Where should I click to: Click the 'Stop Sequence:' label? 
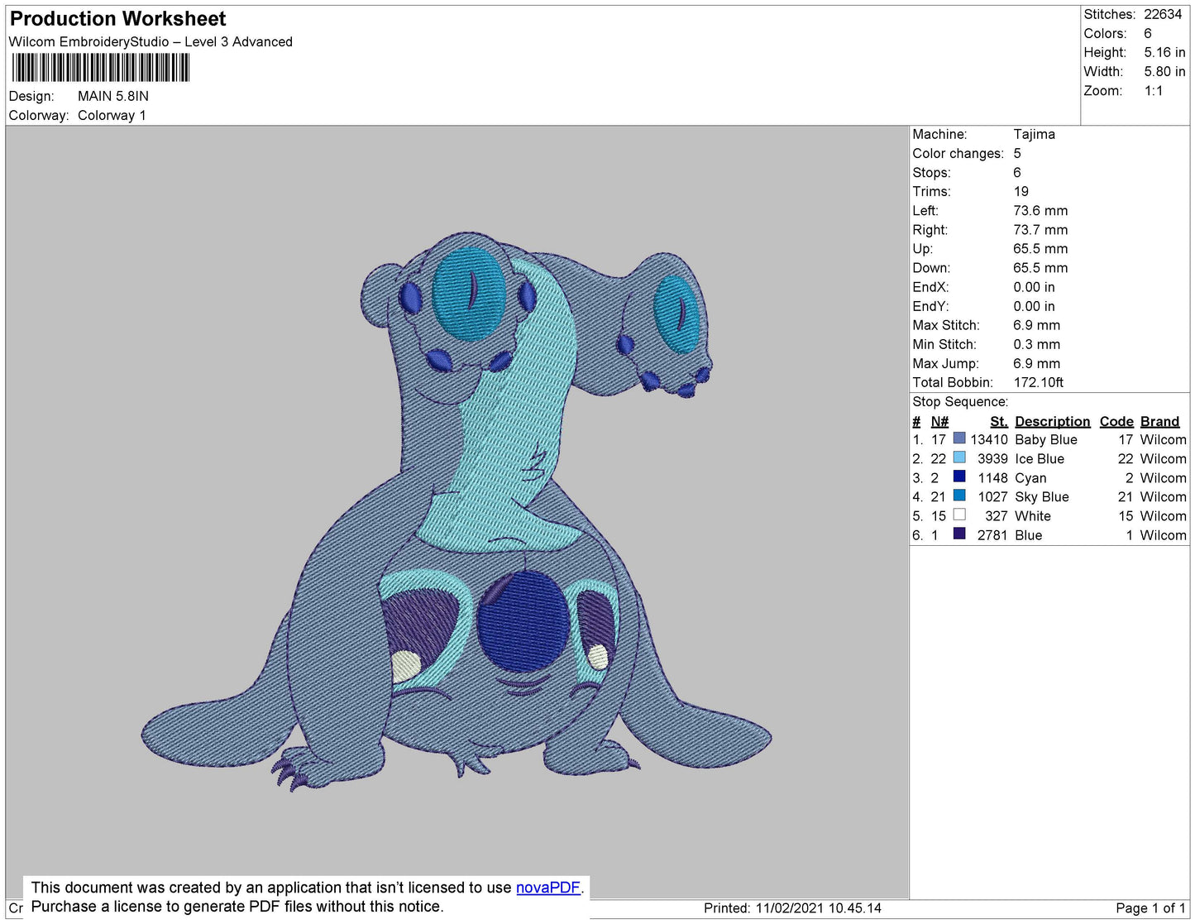pos(960,402)
